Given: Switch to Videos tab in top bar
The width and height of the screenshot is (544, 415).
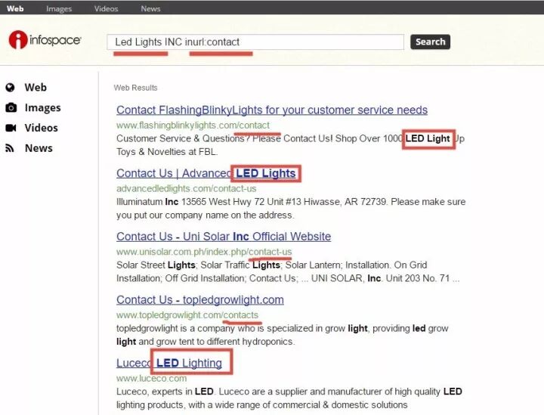Looking at the screenshot, I should (x=107, y=8).
